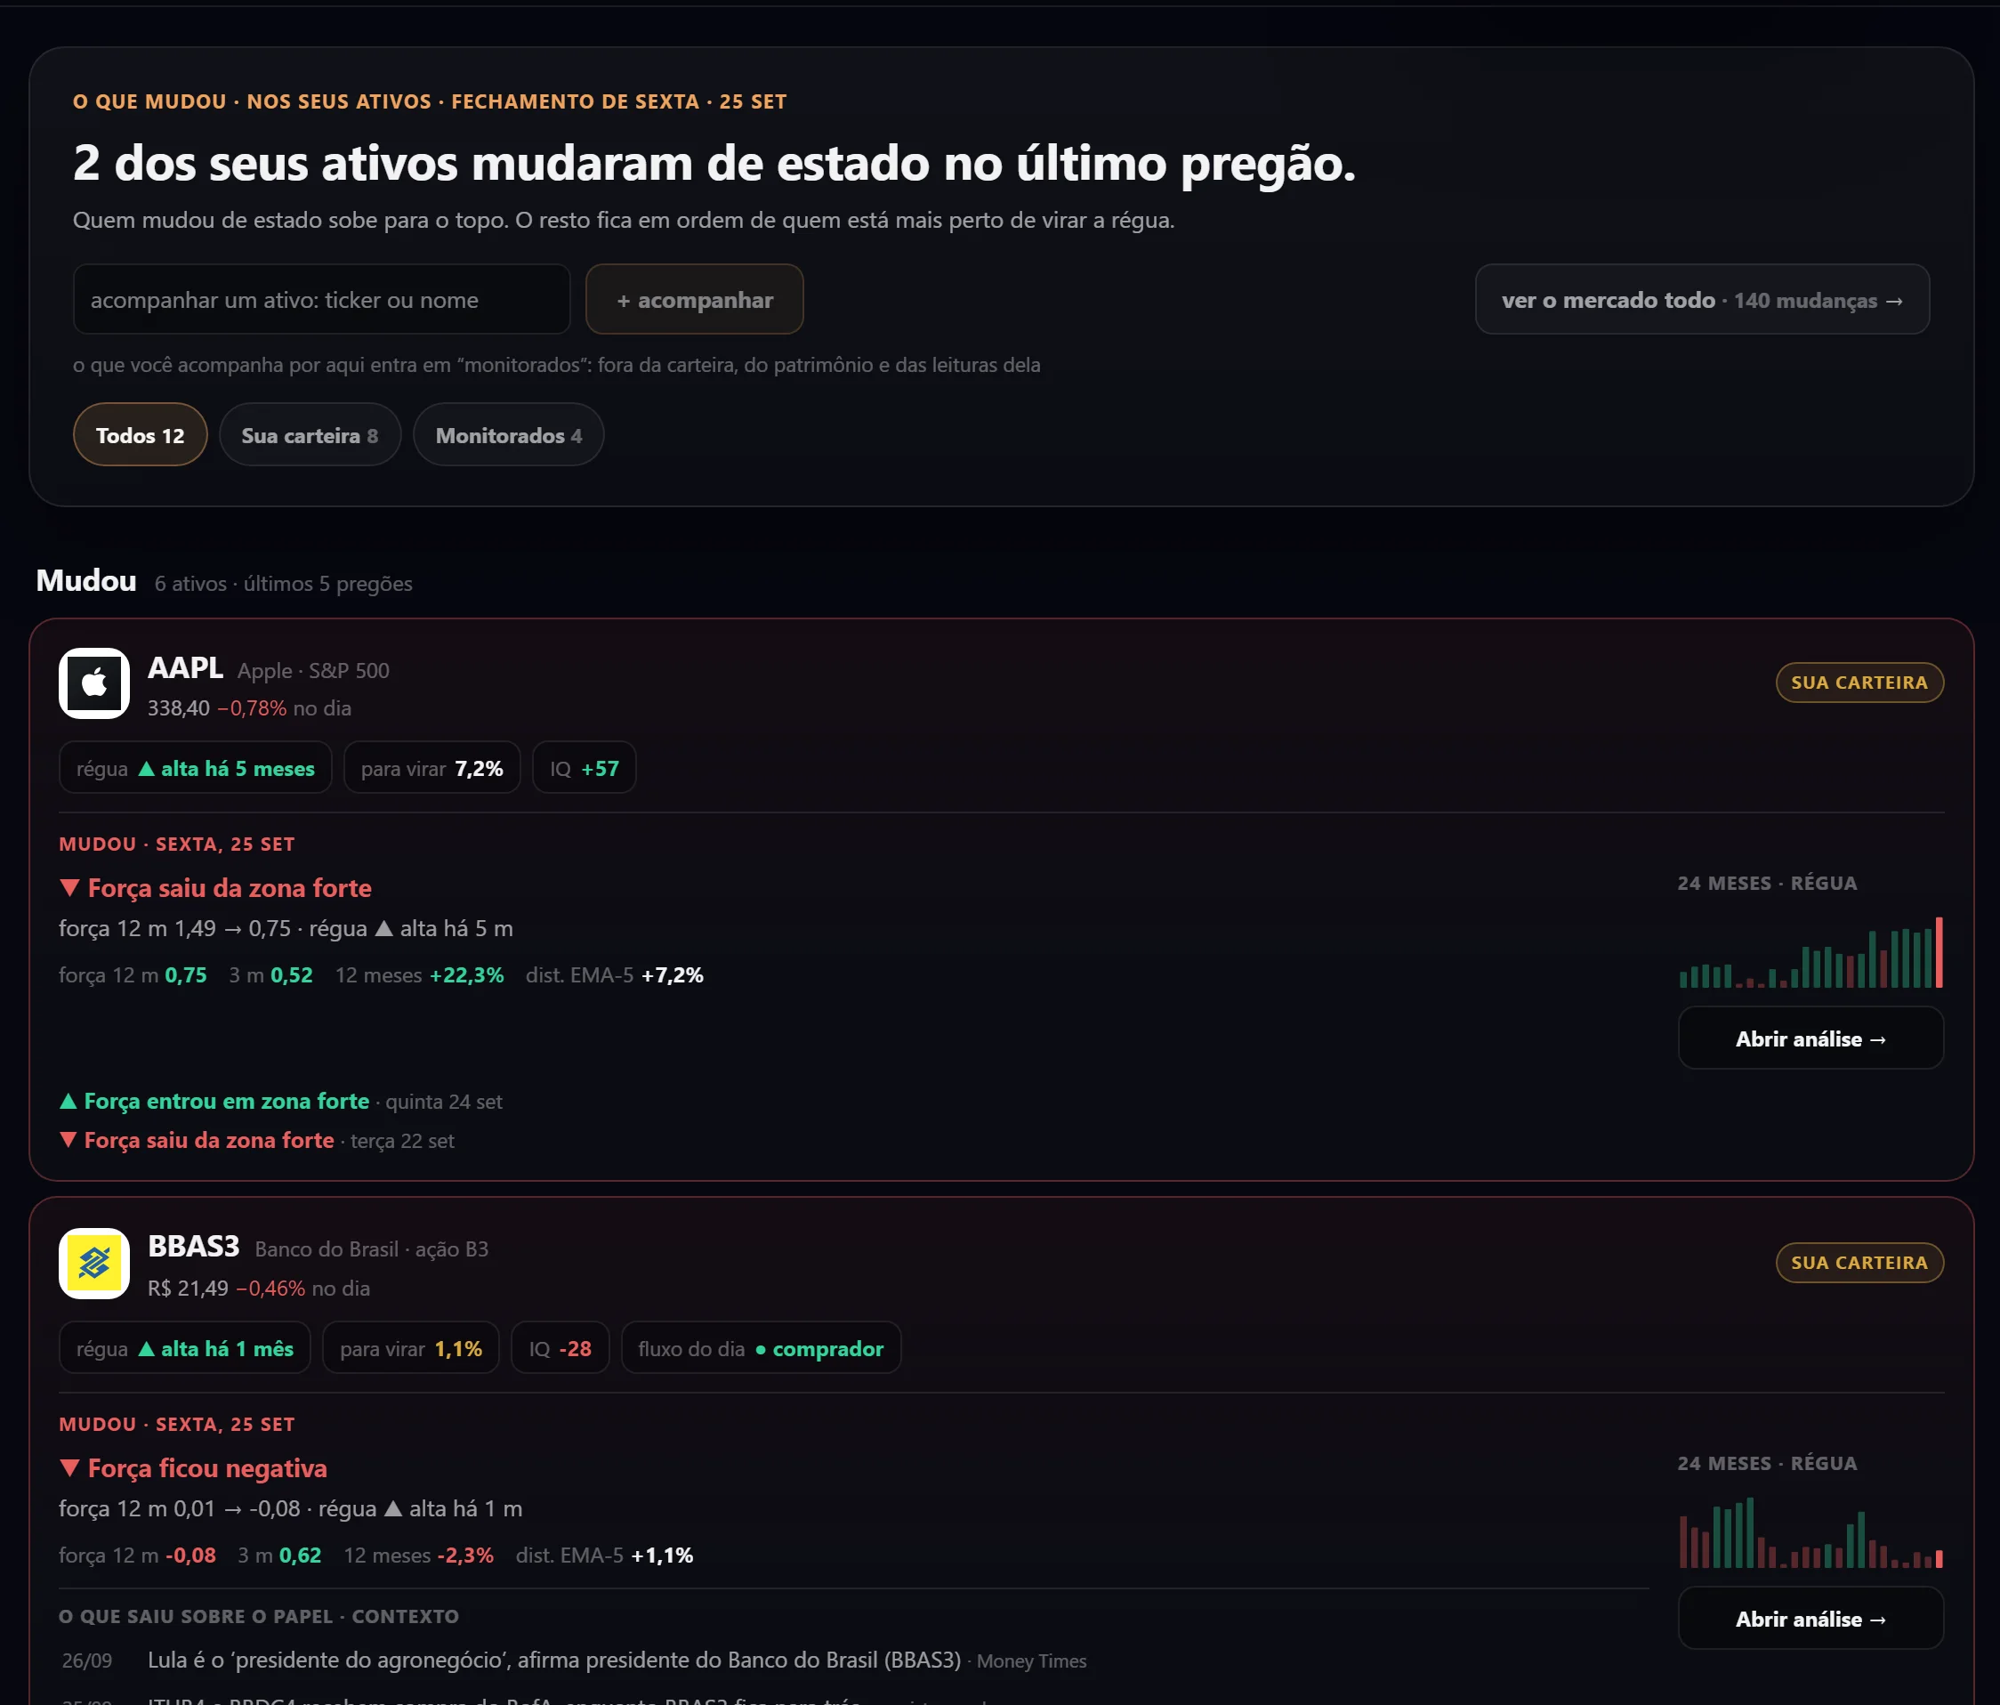
Task: Click the BBAS3 24 meses régua bar chart
Action: click(x=1810, y=1532)
